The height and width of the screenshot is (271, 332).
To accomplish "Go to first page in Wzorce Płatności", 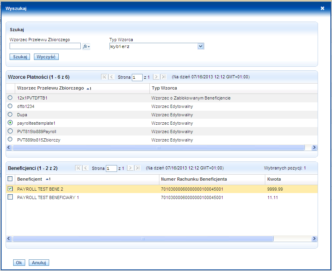I will (104, 77).
